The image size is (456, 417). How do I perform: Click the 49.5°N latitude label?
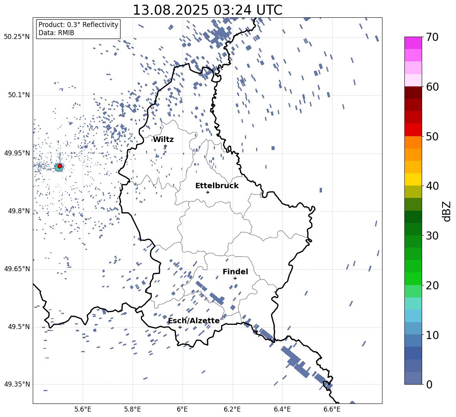coord(18,327)
